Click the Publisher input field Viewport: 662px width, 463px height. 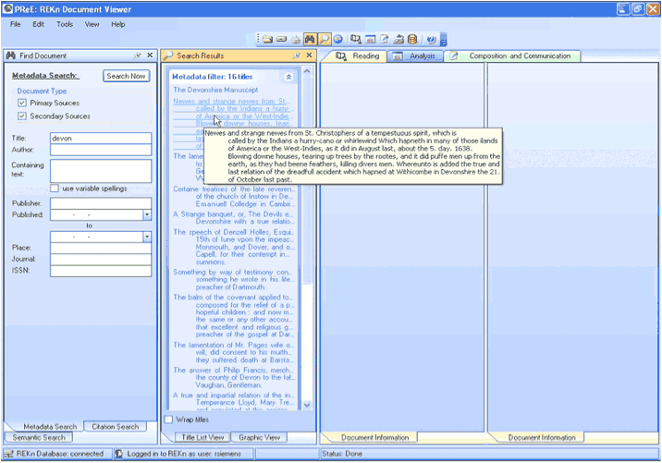(101, 203)
